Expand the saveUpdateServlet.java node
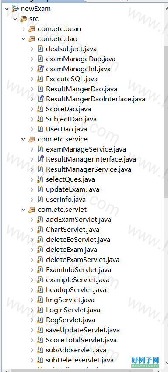This screenshot has height=372, width=168. click(x=32, y=330)
